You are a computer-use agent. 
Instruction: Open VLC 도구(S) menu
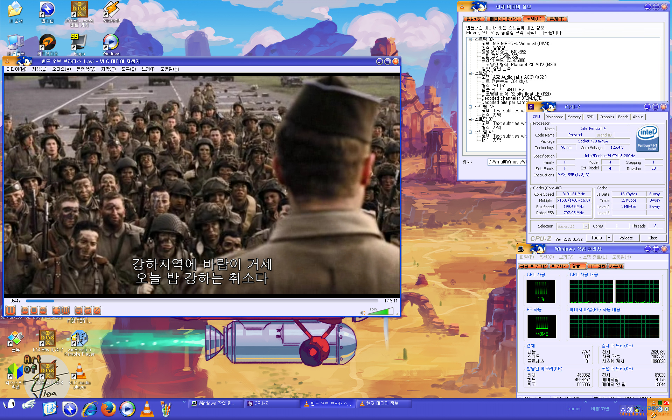click(x=129, y=69)
